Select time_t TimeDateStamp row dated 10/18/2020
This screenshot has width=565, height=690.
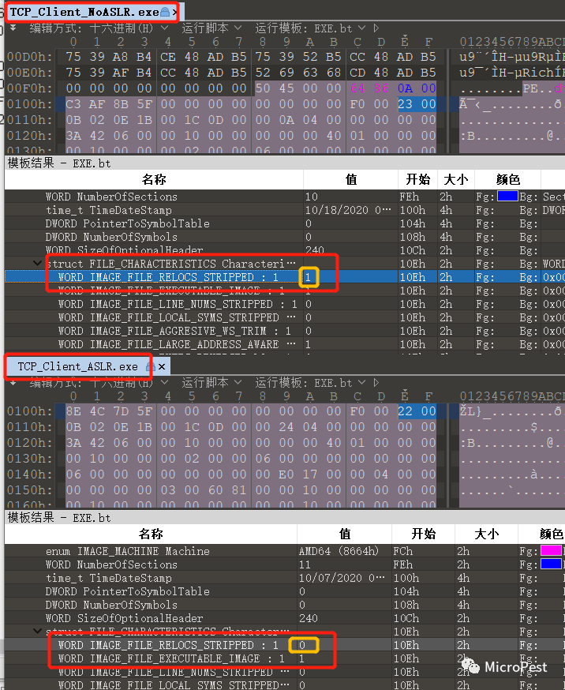285,210
